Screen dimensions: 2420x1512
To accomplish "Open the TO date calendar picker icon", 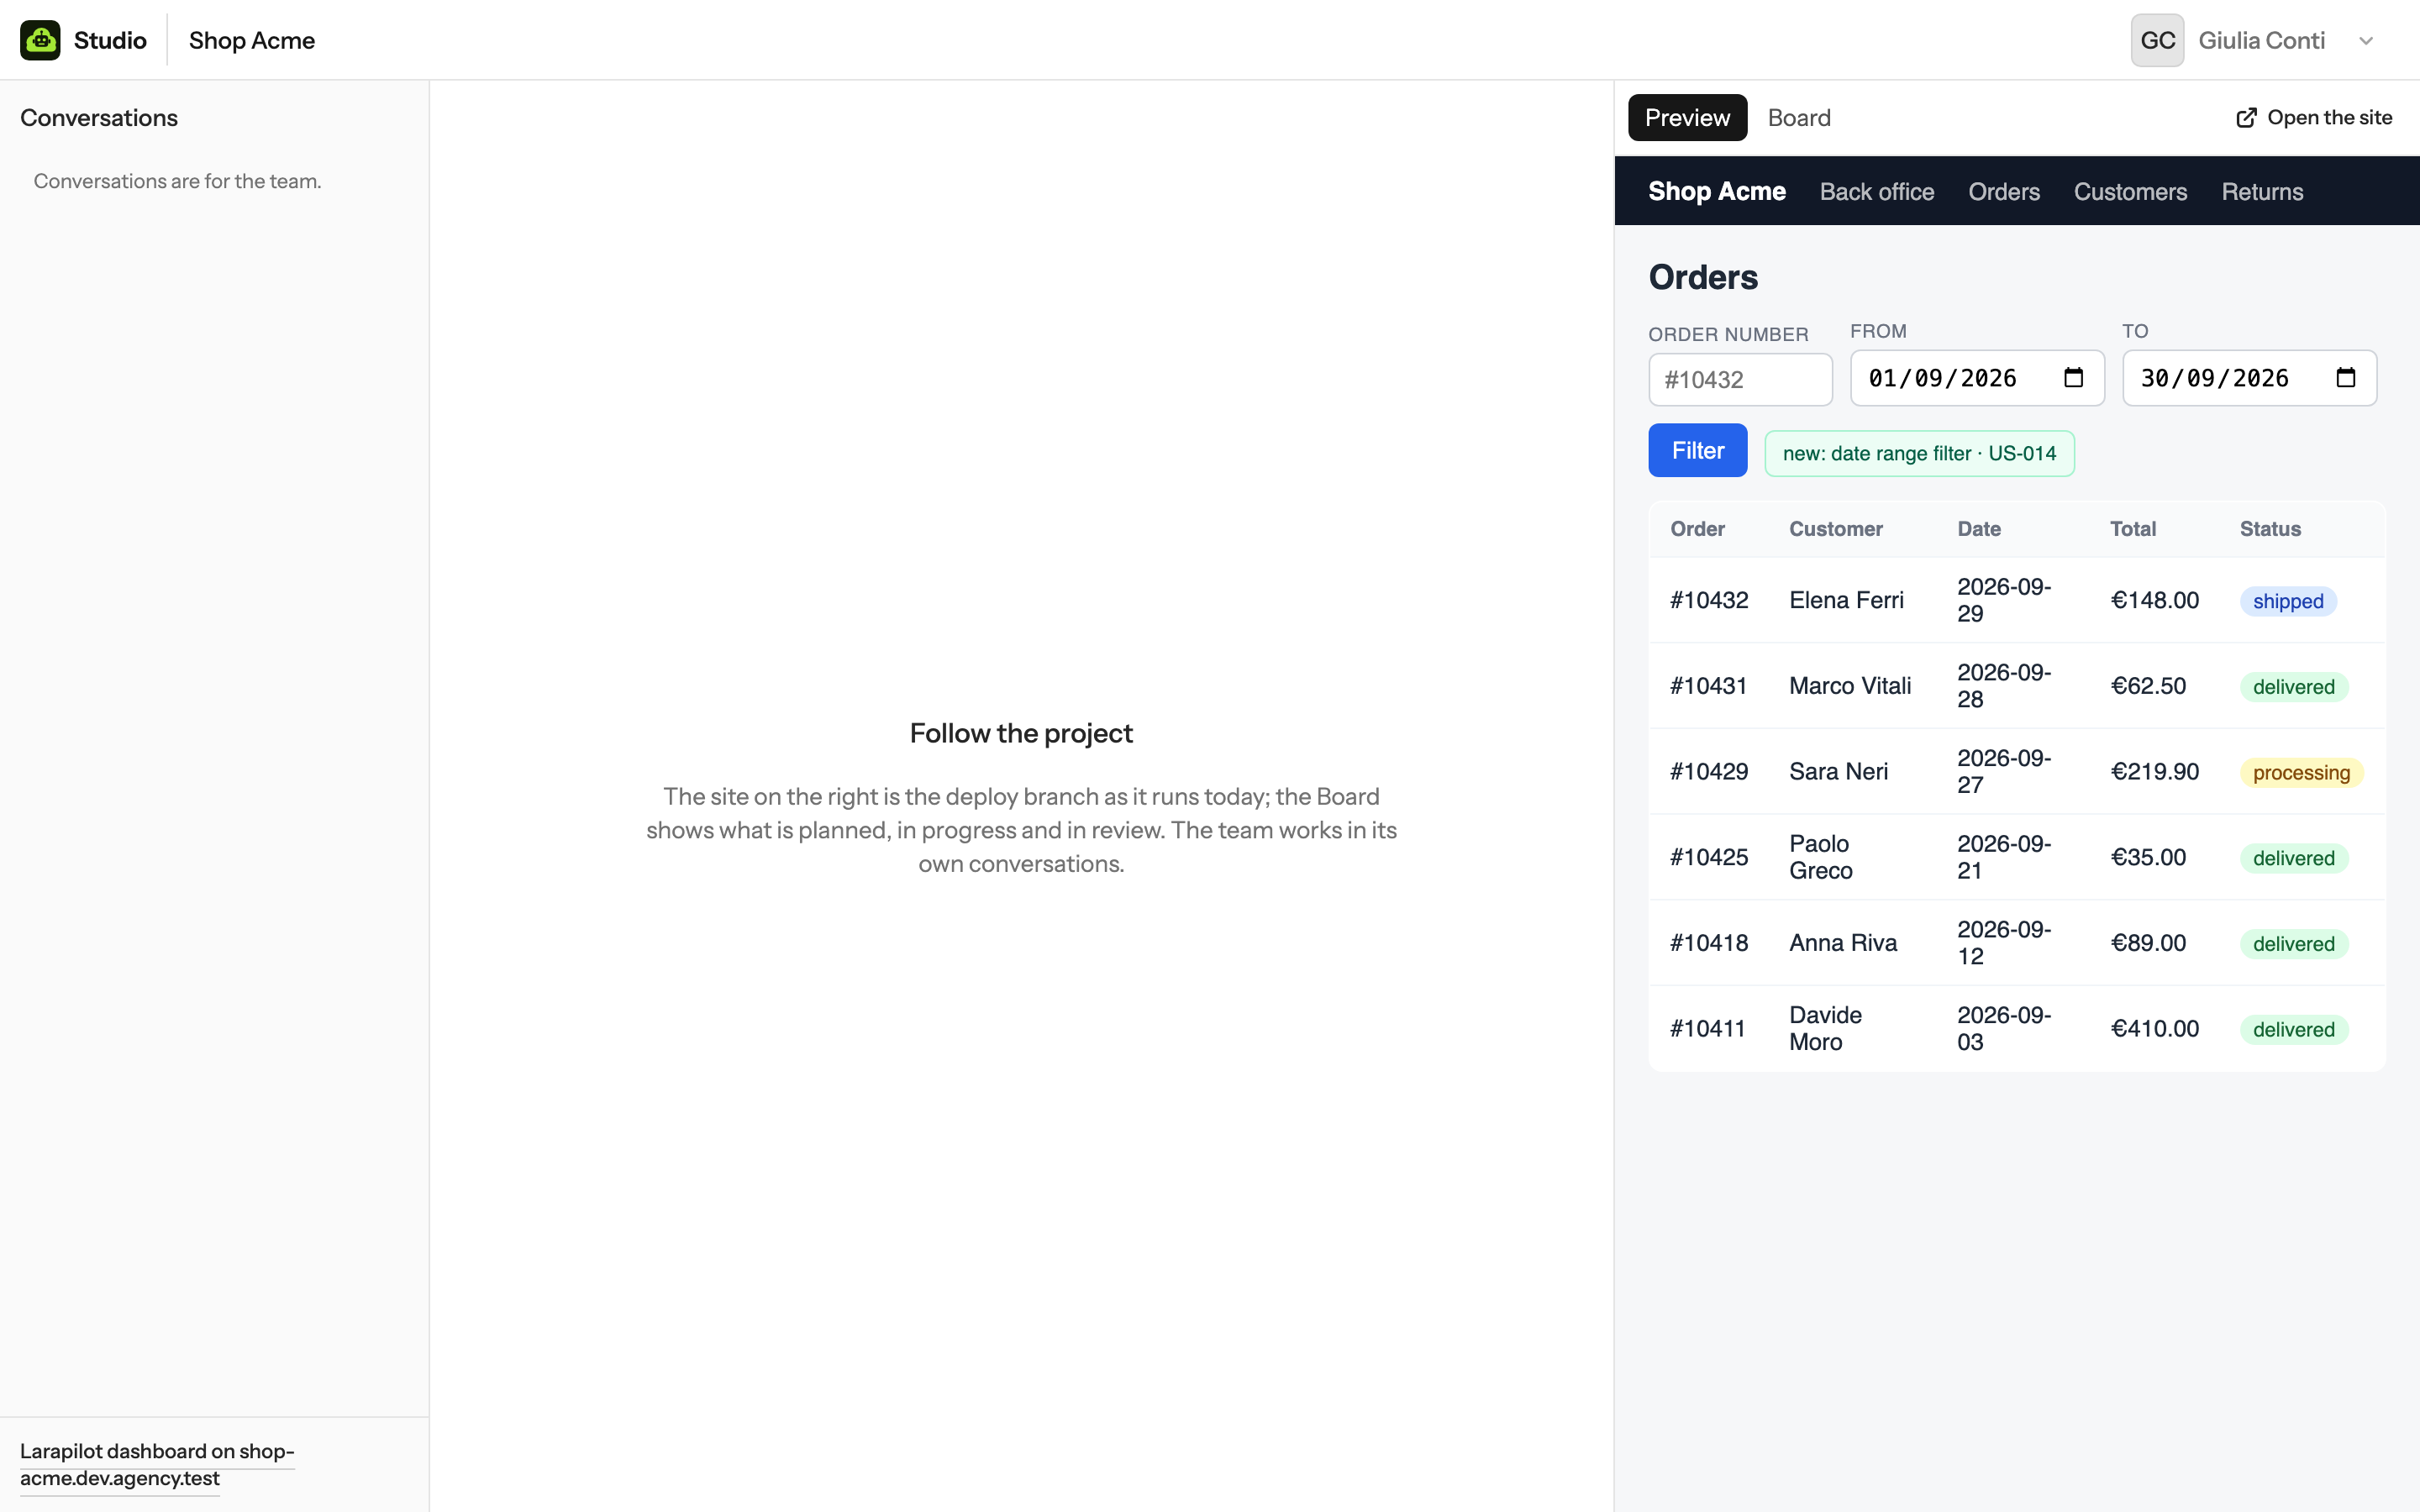I will click(2345, 378).
